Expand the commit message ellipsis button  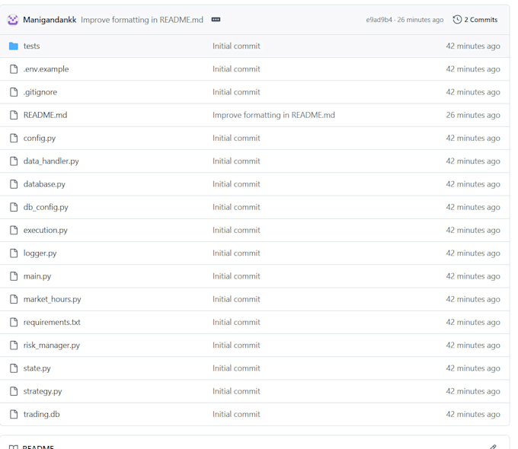click(216, 20)
